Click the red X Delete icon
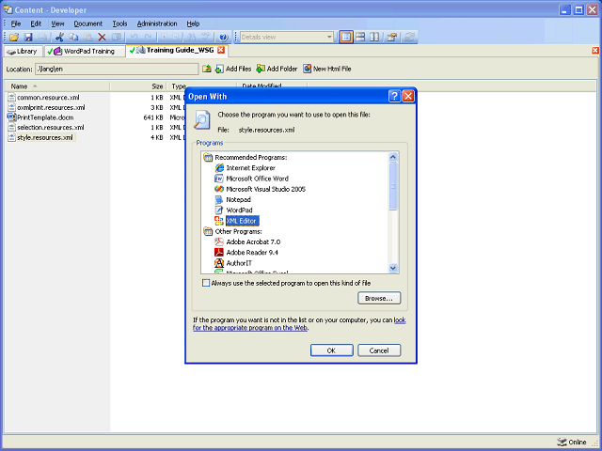 102,37
